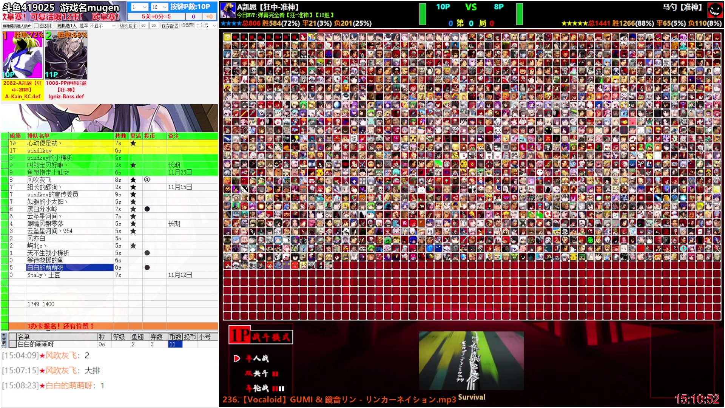Click the circled 4 icon in row 风吹灰飞
Screen dimensions: 725x408
(x=147, y=180)
